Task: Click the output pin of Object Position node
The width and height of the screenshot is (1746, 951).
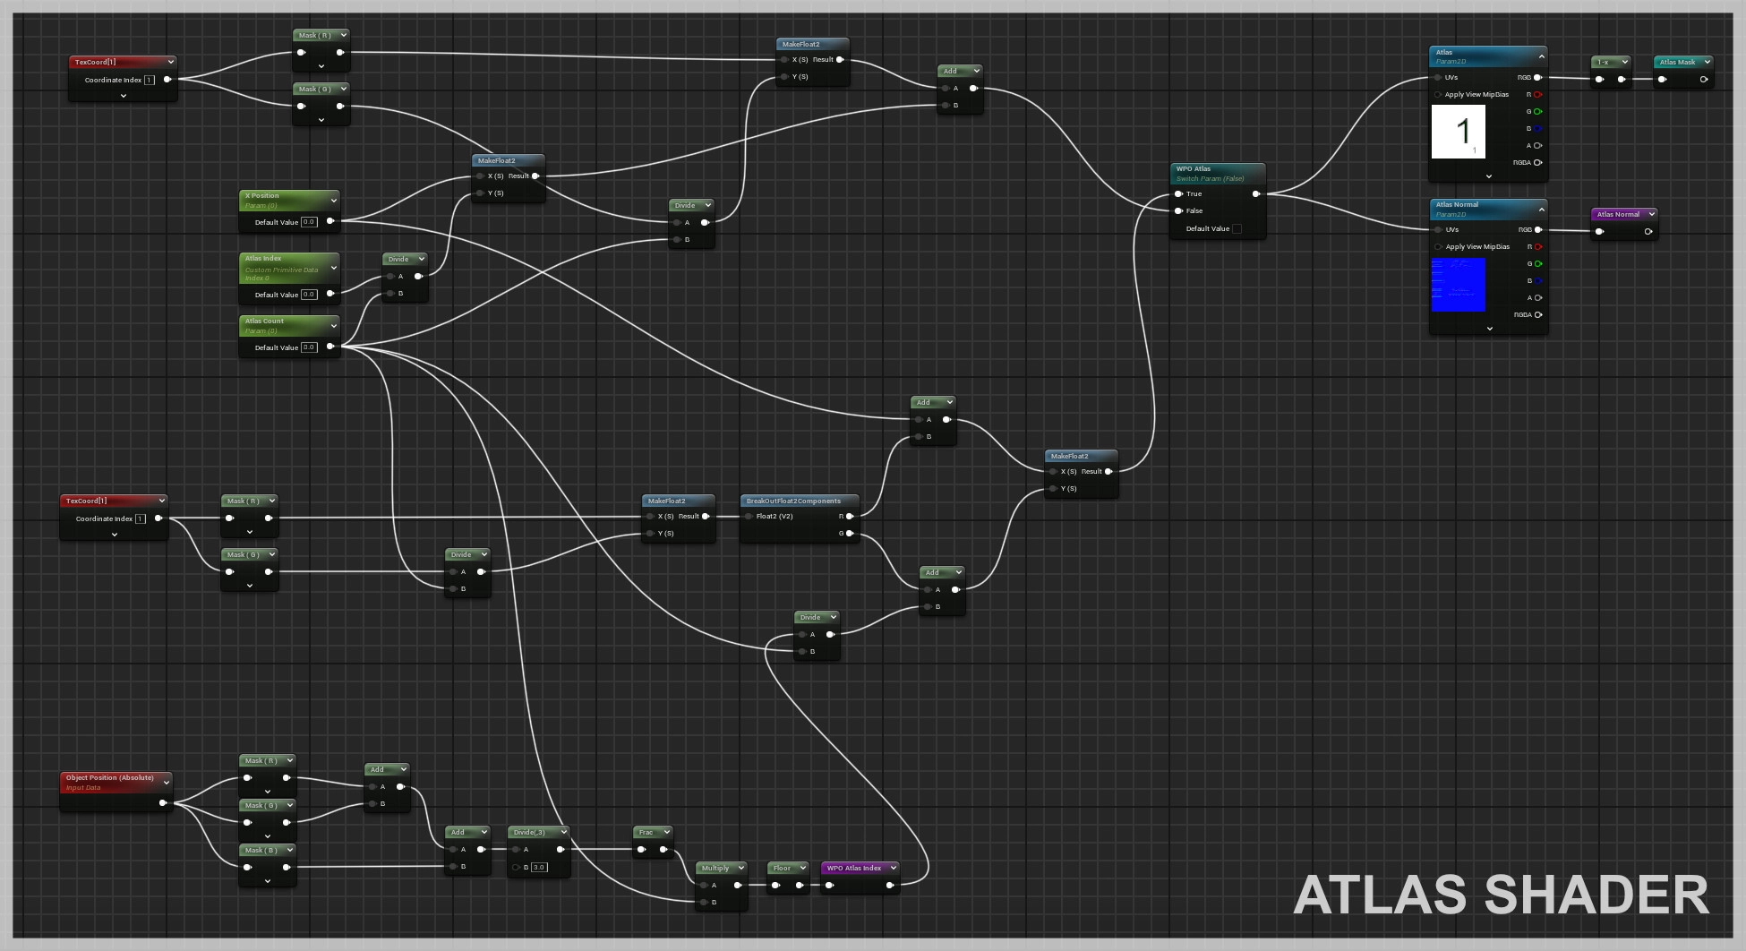Action: (162, 803)
